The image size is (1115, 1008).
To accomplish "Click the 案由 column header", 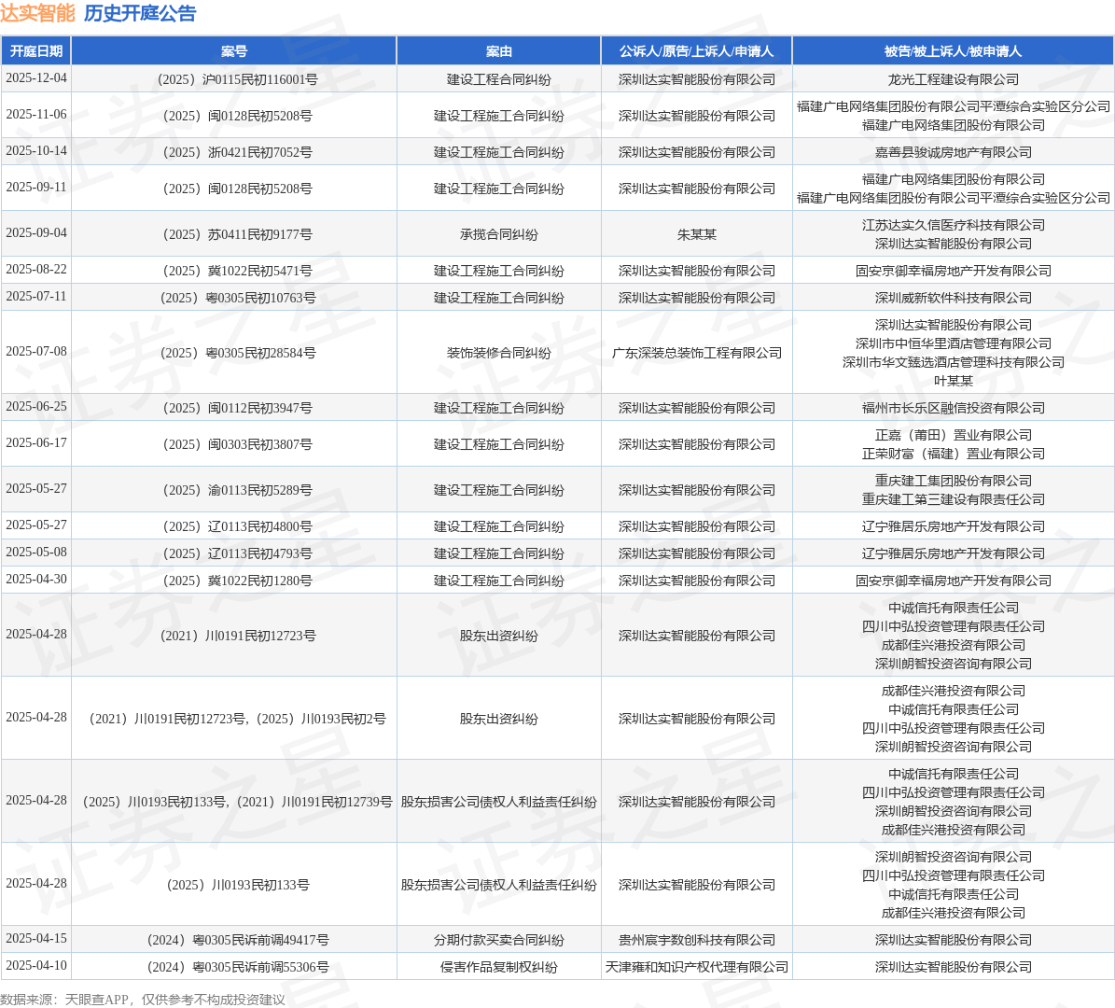I will 498,51.
